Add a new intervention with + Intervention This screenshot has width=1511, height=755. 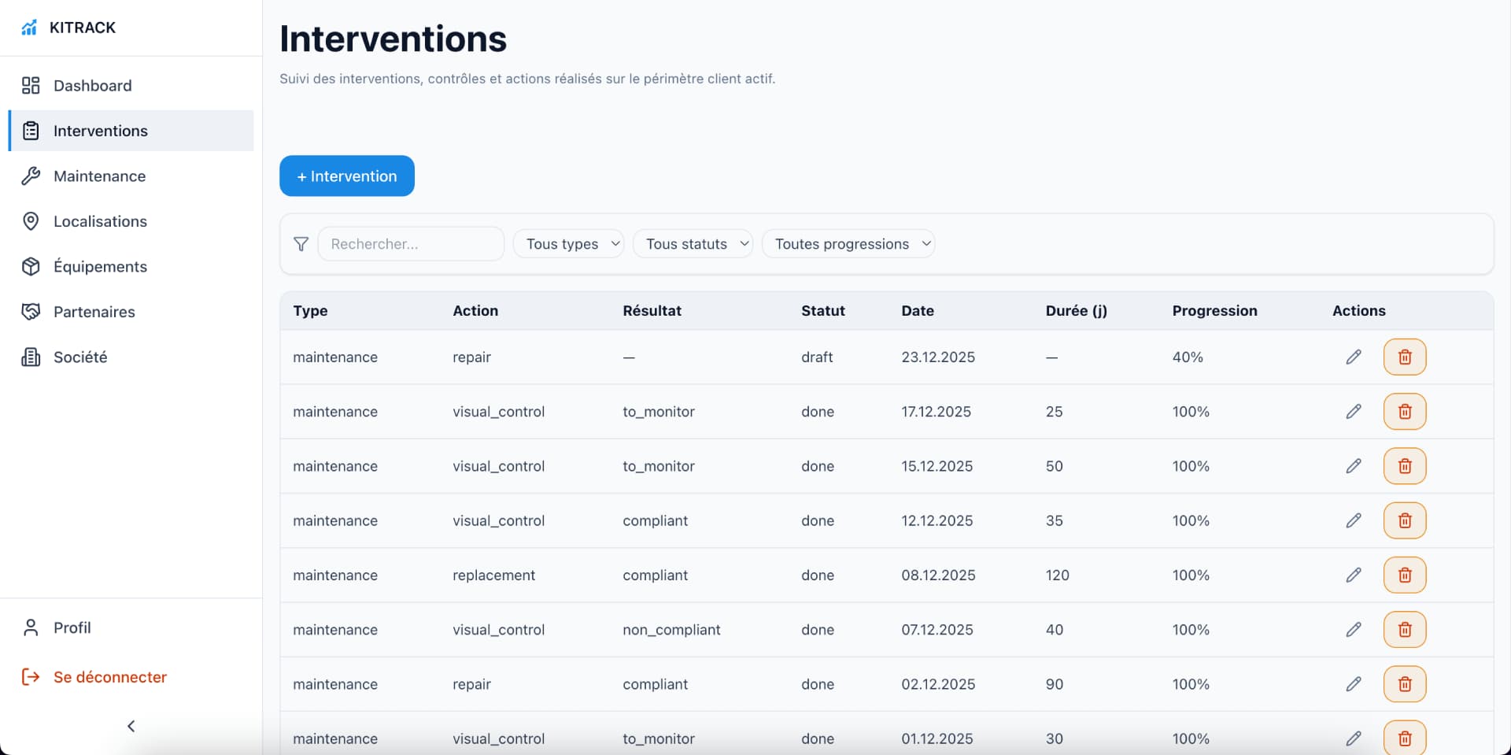pyautogui.click(x=346, y=176)
